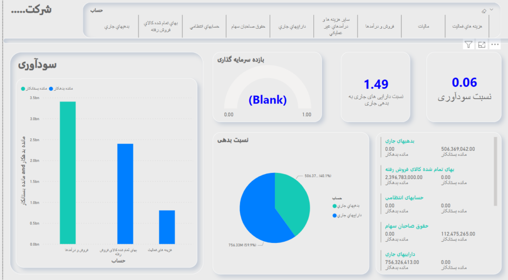508x280 pixels.
Task: Click the 756.33M (59.9%) pie data label
Action: pyautogui.click(x=242, y=245)
